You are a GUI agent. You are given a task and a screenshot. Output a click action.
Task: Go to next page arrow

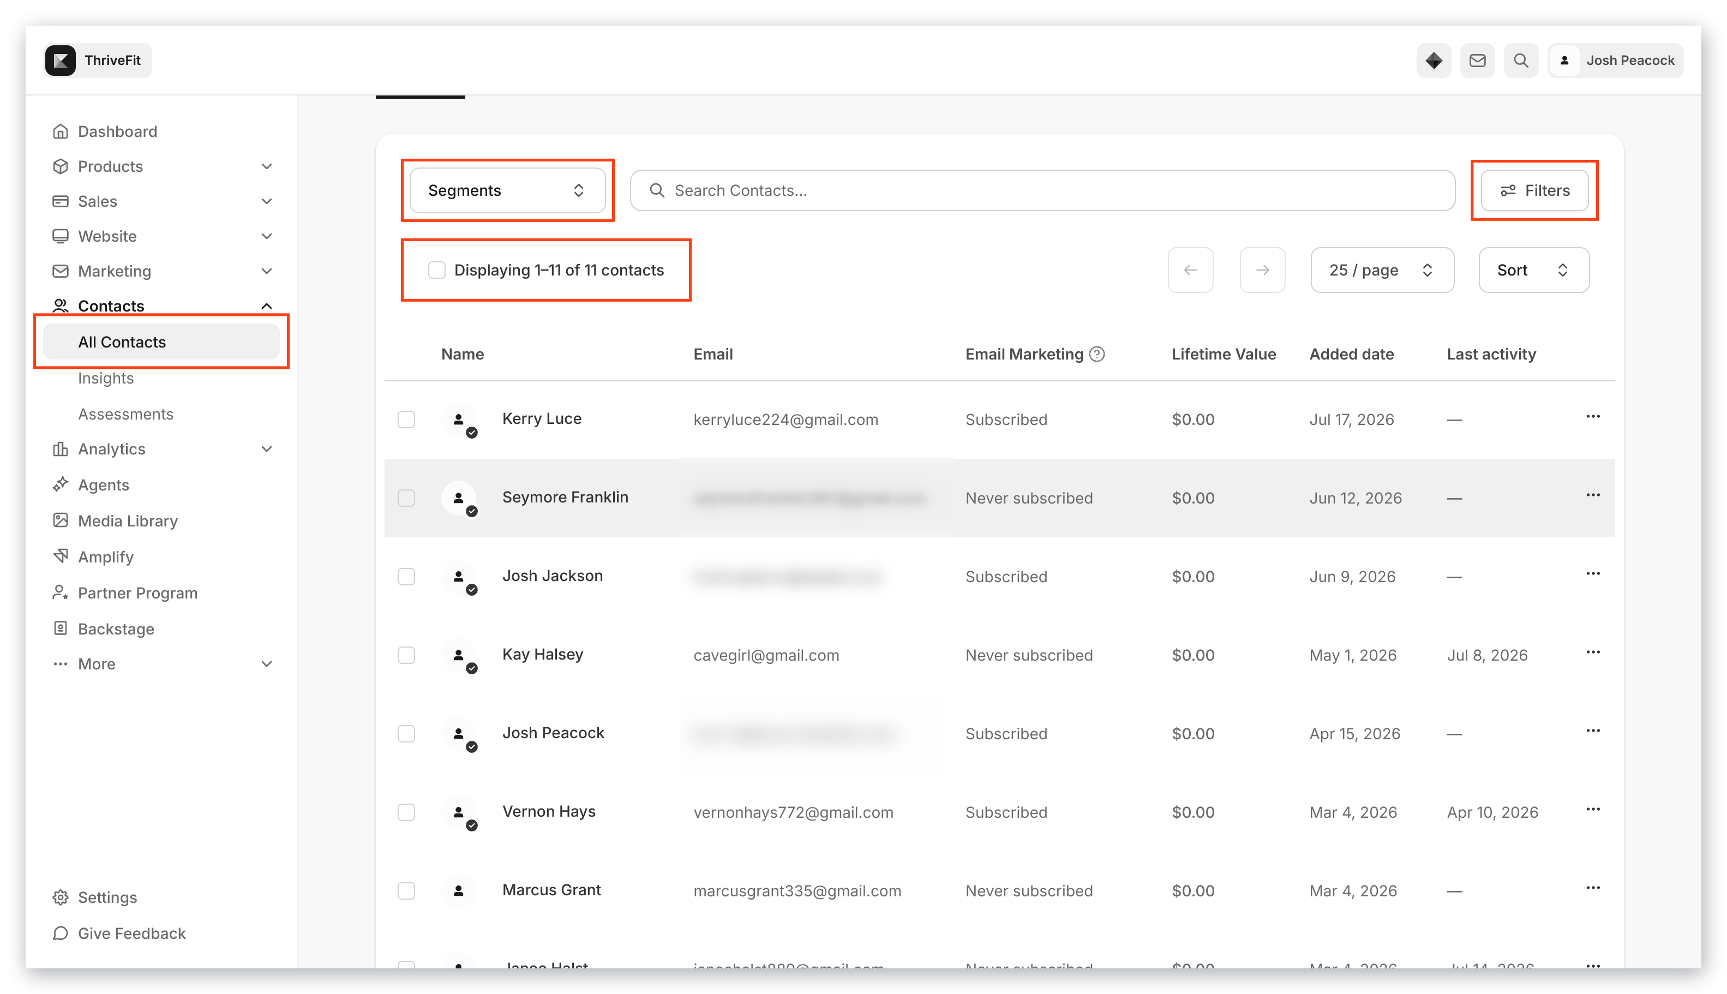(1262, 270)
